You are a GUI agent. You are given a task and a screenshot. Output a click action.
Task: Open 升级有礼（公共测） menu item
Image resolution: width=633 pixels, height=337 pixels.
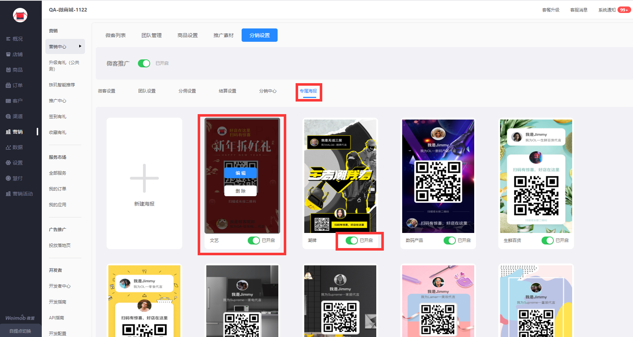65,66
